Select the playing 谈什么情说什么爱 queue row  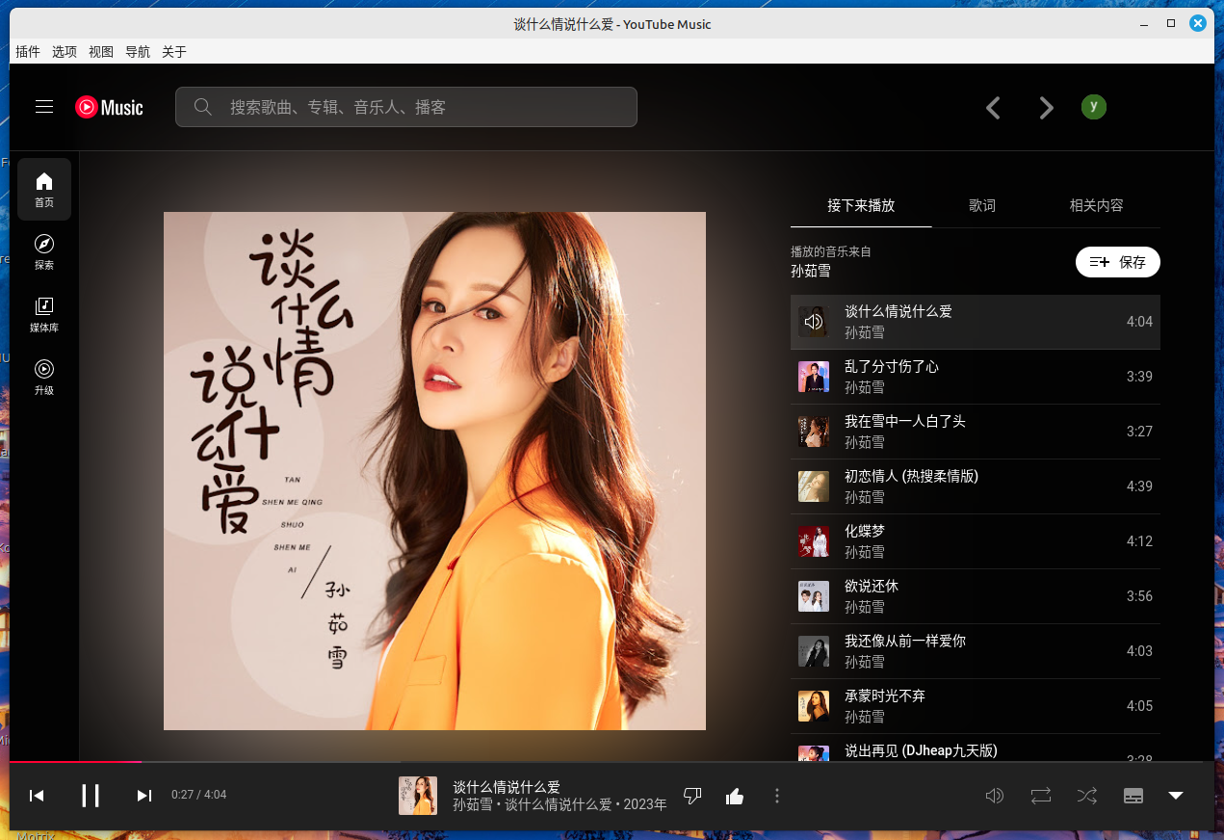[x=976, y=322]
